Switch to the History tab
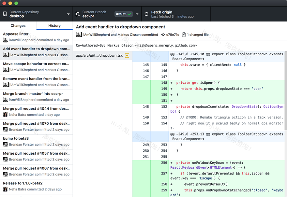Viewport: 287px width, 197px height. pos(54,25)
